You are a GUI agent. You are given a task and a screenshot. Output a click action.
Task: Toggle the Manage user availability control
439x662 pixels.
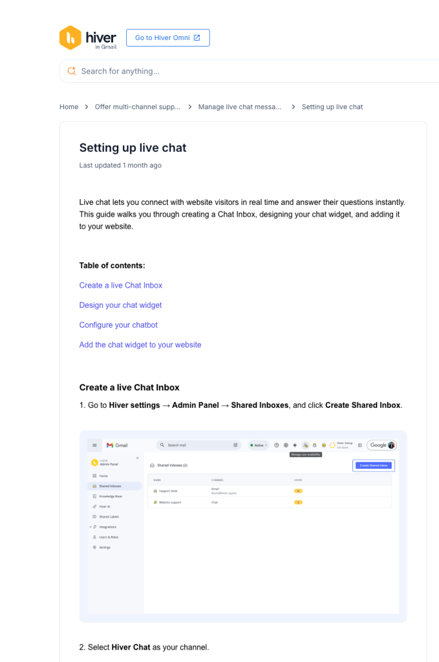[305, 445]
